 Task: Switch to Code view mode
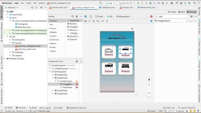172,12
